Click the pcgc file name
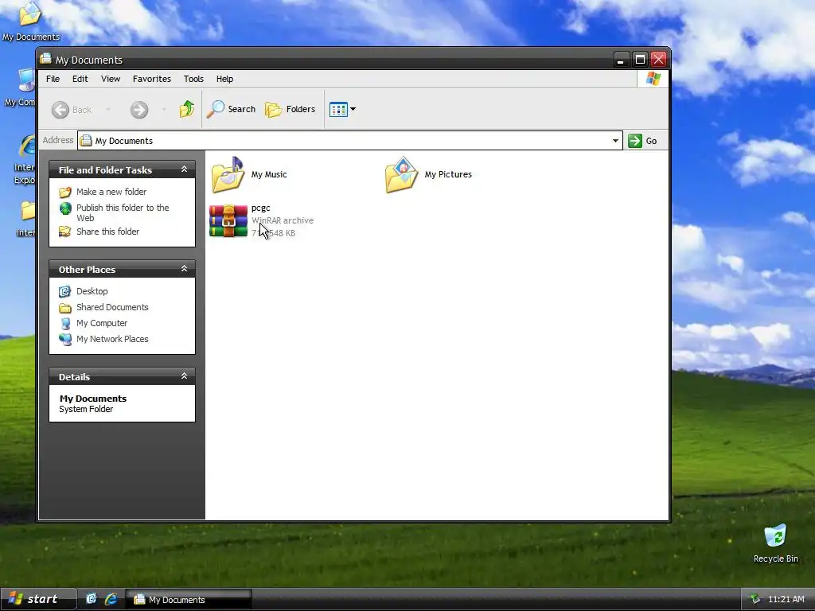Image resolution: width=815 pixels, height=611 pixels. click(x=260, y=208)
